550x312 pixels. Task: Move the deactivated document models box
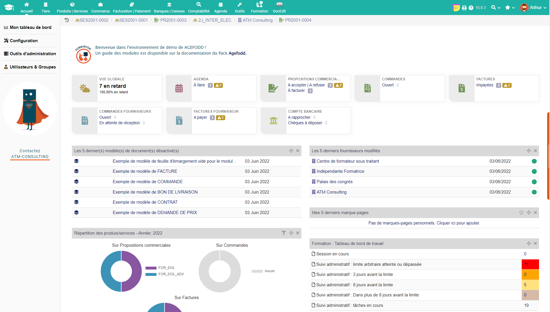(291, 151)
